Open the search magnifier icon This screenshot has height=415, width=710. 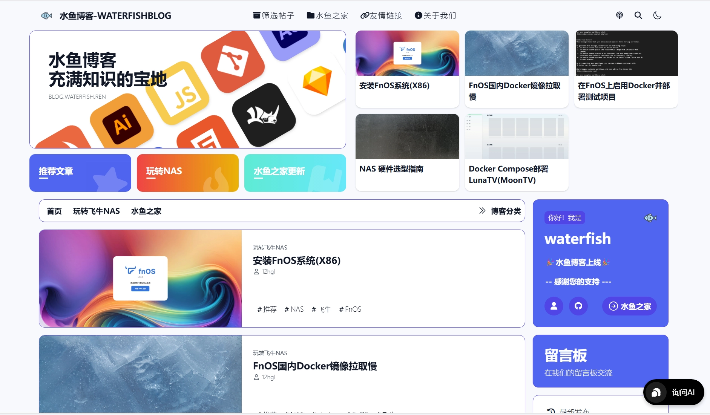[x=638, y=15]
